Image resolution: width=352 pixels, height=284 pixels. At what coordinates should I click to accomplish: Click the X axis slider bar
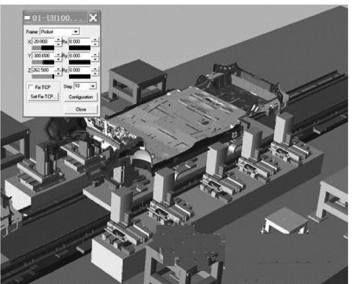[43, 48]
